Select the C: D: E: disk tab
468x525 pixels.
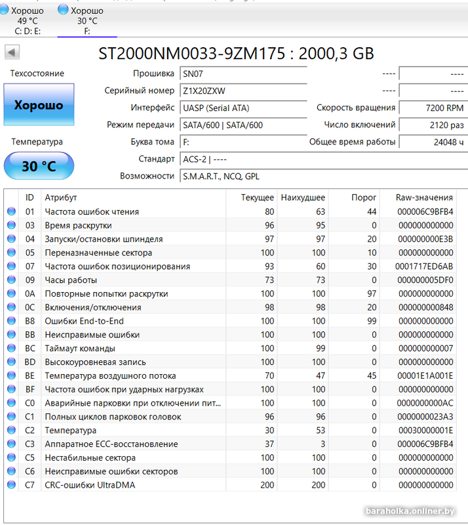[28, 20]
